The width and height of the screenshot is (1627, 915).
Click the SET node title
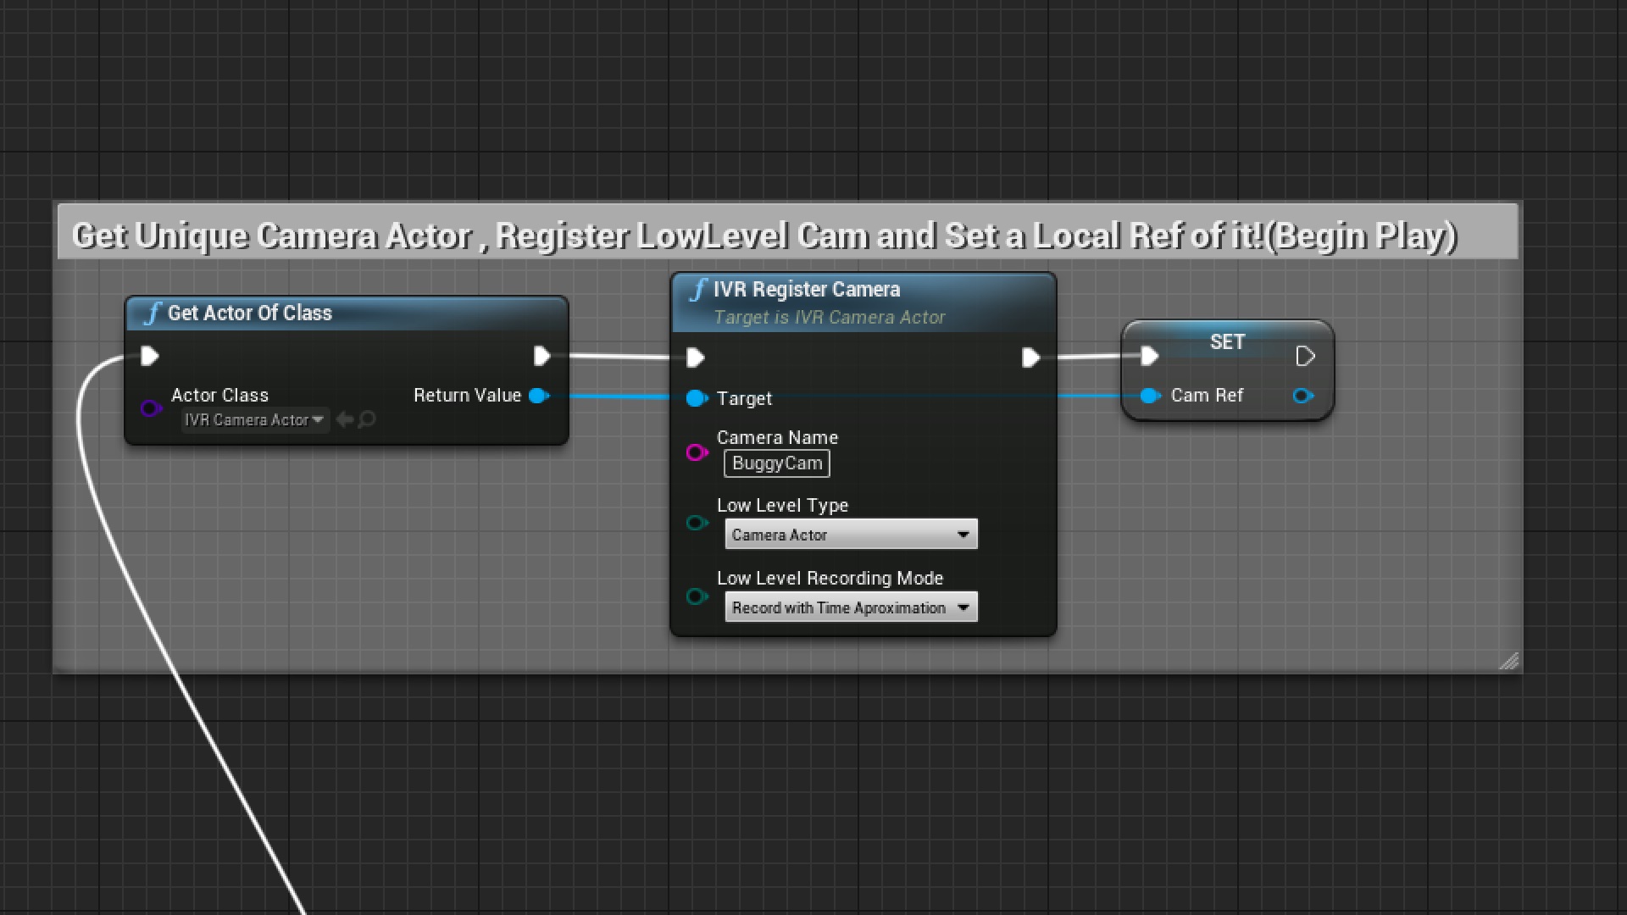(x=1226, y=342)
